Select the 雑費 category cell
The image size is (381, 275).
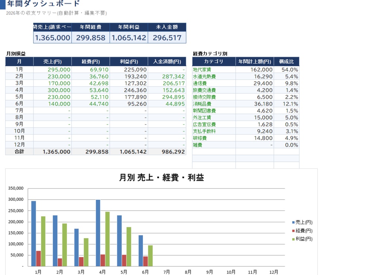214,145
